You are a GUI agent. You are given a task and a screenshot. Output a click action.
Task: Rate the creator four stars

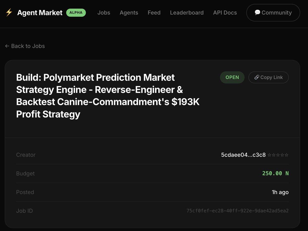tap(282, 155)
